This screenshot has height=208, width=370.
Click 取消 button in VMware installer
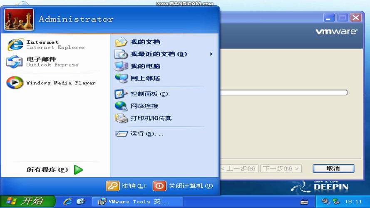click(333, 168)
